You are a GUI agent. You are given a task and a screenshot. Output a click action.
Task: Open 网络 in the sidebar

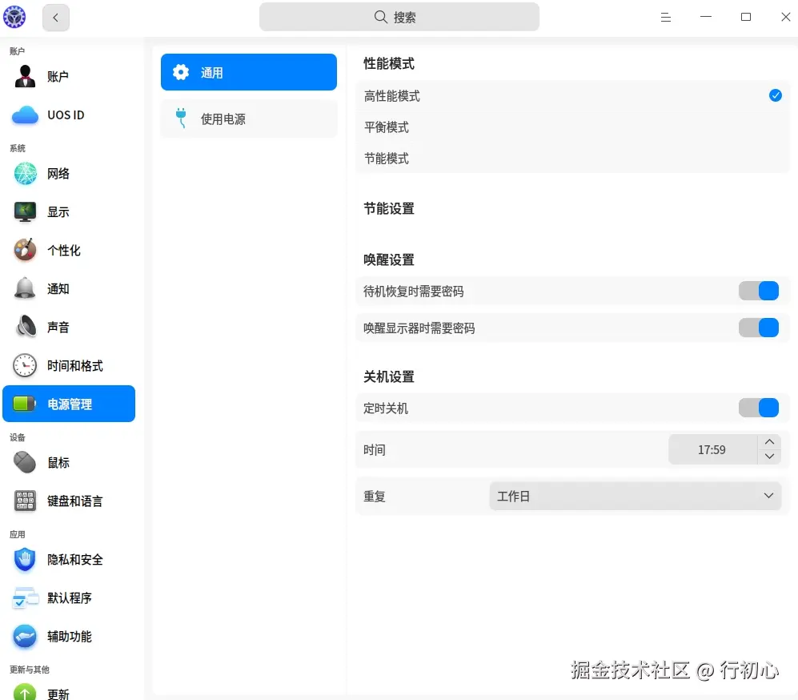[x=69, y=174]
